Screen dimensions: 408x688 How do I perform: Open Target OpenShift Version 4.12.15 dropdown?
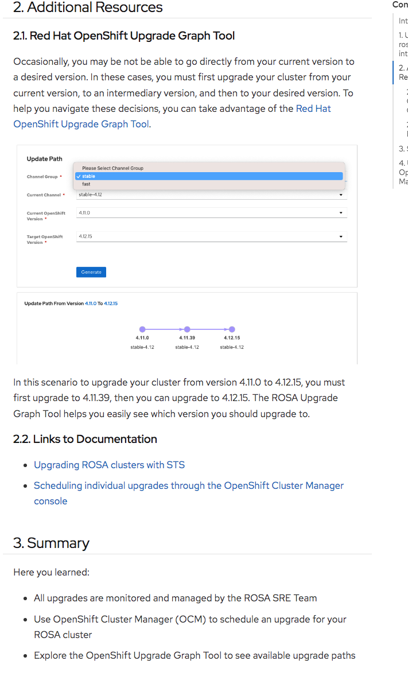[x=211, y=236]
